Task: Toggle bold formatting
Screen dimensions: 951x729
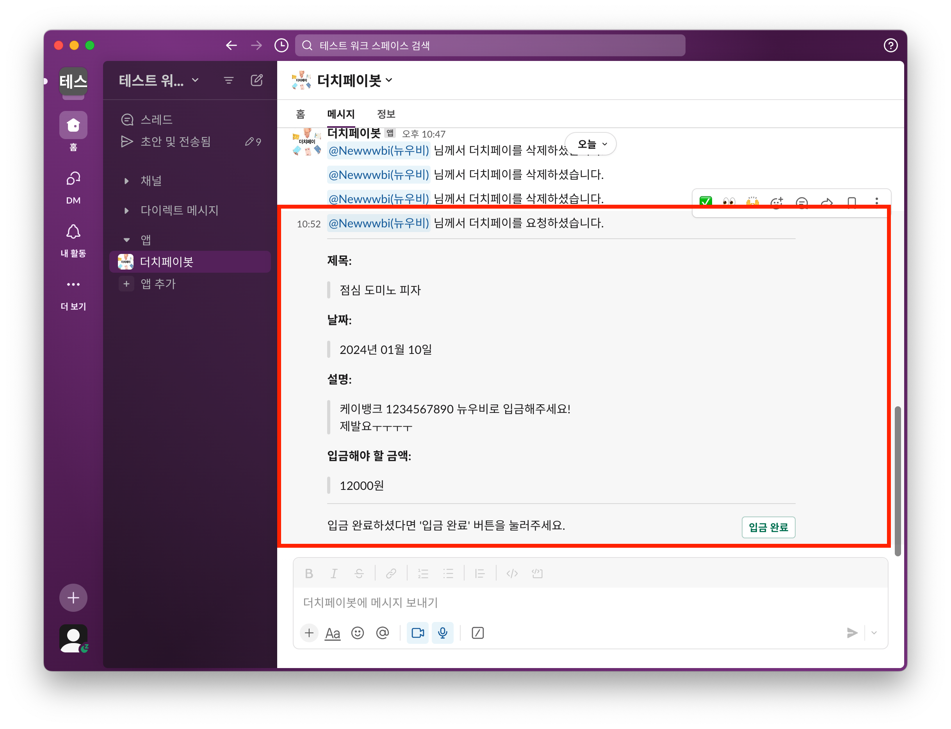Action: tap(309, 573)
